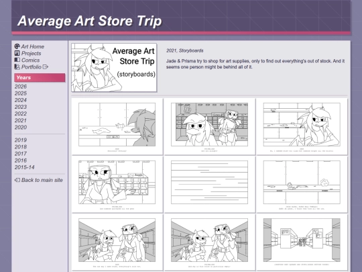Open storyboard of empty shelf with character's back
The height and width of the screenshot is (272, 362).
tap(117, 126)
